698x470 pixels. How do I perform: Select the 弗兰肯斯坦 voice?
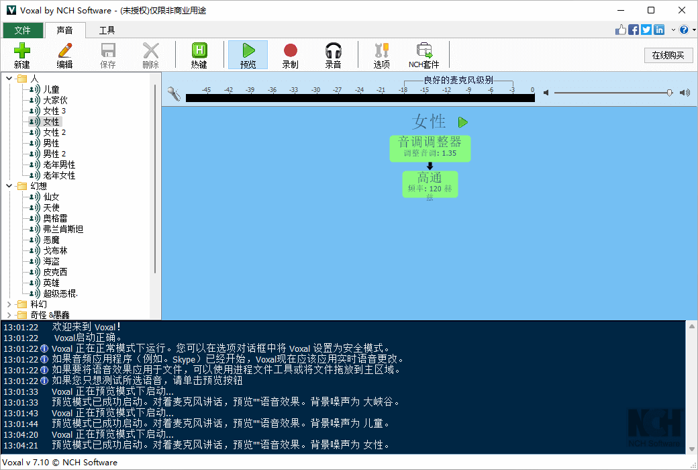tap(63, 229)
